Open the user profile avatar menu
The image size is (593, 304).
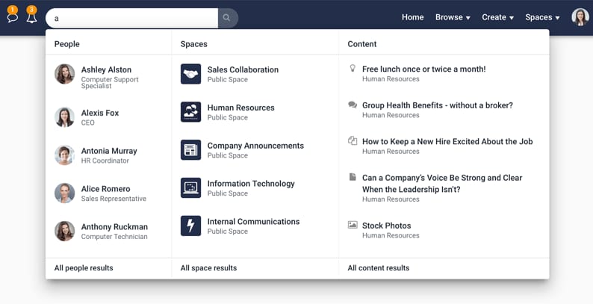coord(580,17)
